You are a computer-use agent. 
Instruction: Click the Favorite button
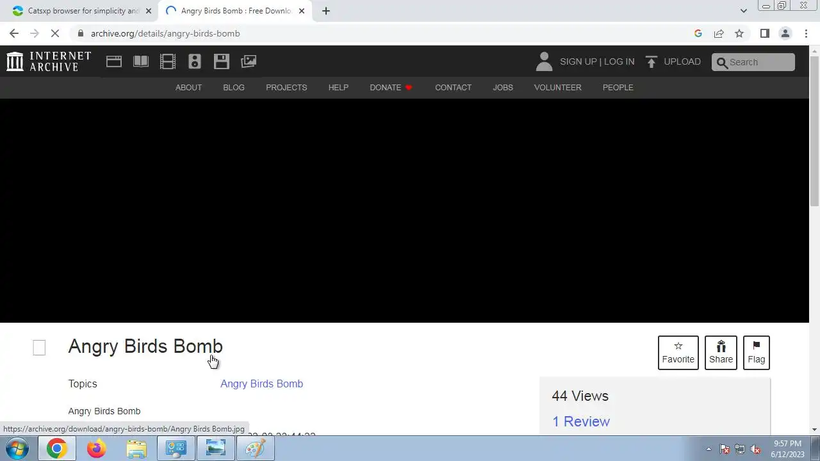pyautogui.click(x=678, y=353)
